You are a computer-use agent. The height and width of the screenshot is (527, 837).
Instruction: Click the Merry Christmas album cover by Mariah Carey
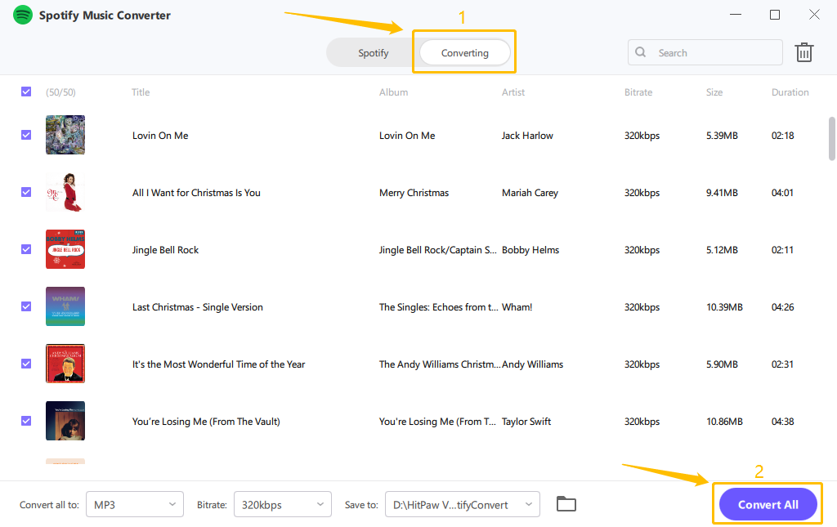click(x=65, y=192)
